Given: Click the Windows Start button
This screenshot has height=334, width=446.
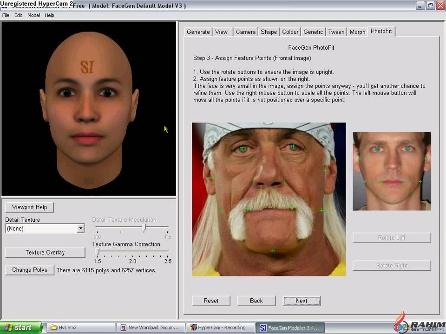Looking at the screenshot, I should [x=21, y=328].
